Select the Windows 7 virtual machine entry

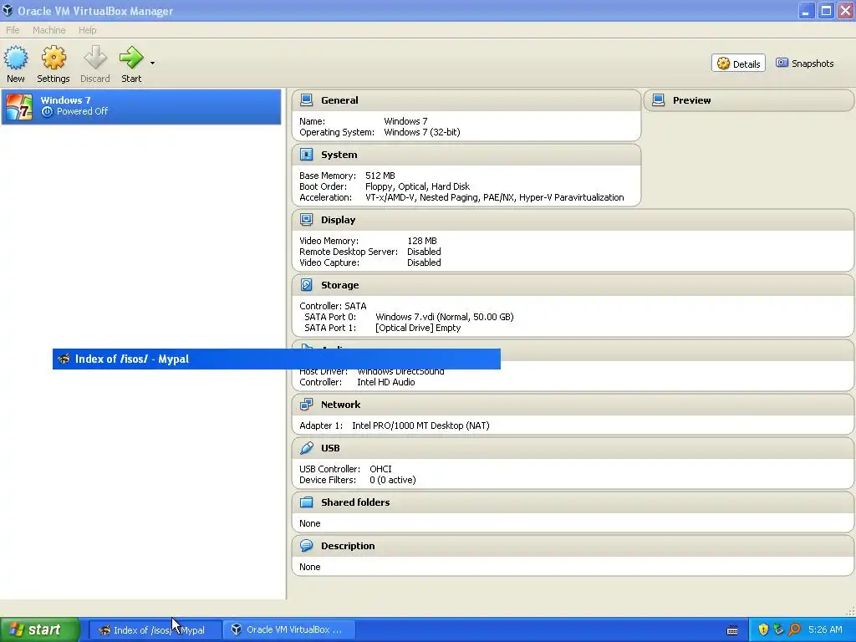[x=141, y=106]
